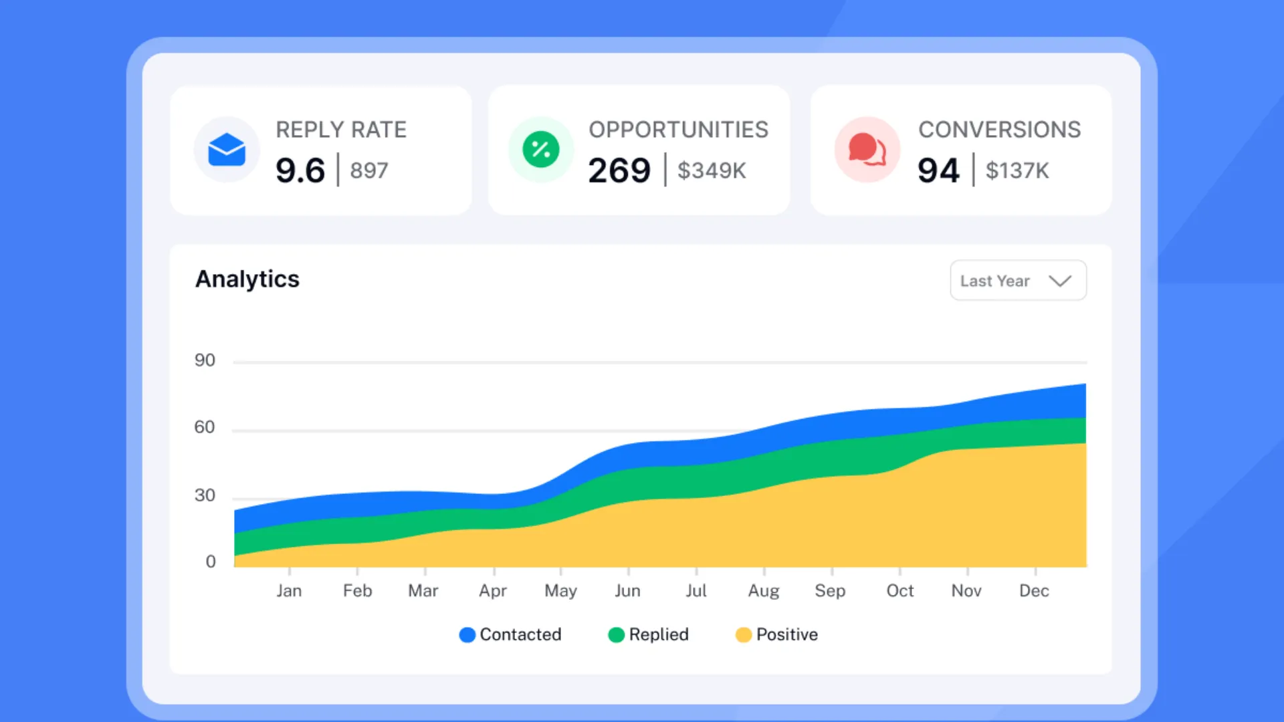1284x722 pixels.
Task: Click the REPLY RATE label
Action: pos(341,130)
